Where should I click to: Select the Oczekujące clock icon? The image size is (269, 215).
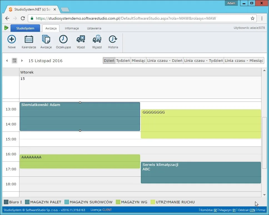pyautogui.click(x=63, y=39)
